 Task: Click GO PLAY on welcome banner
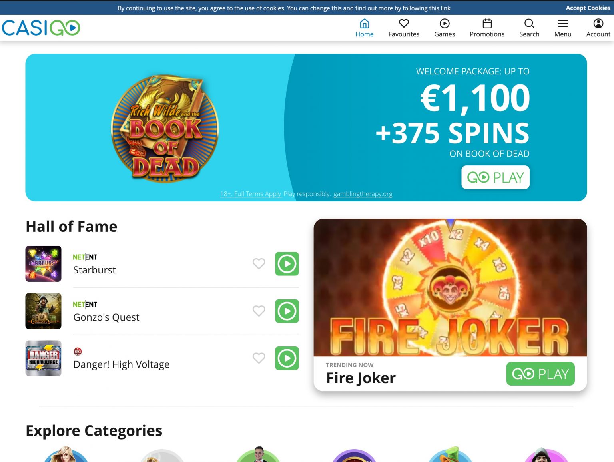[495, 177]
